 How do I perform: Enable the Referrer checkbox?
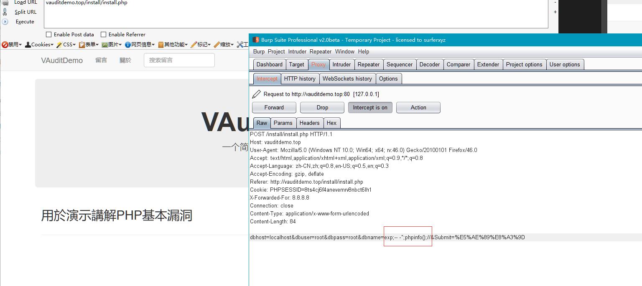coord(104,35)
